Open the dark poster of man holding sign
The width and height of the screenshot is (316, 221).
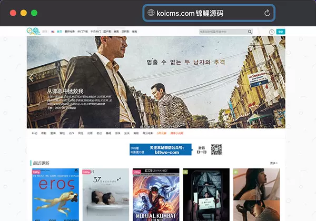[x=206, y=195]
